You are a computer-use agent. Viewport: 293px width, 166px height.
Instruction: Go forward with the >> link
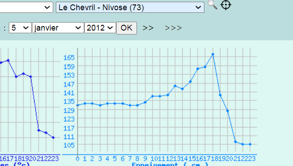148,28
